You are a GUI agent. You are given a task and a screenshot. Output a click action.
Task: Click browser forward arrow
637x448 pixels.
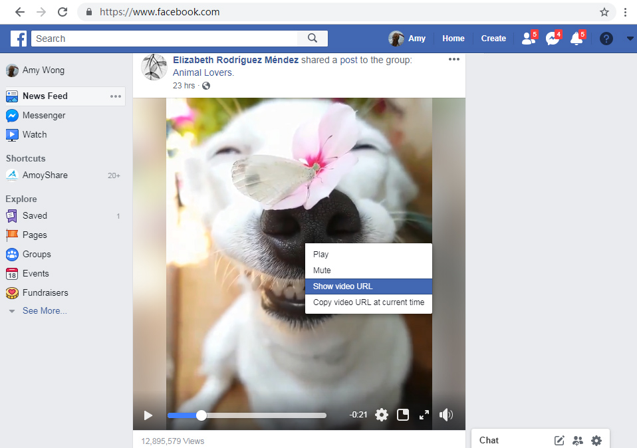[x=41, y=12]
